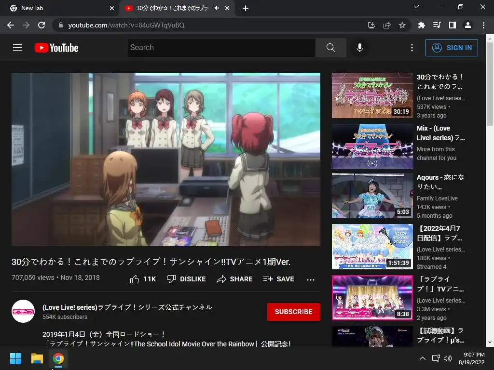
Task: Open Chrome three-dot menu
Action: [x=483, y=25]
